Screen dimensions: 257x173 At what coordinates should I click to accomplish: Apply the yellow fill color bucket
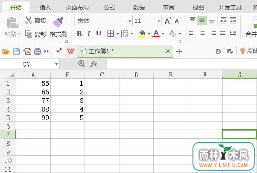point(142,34)
